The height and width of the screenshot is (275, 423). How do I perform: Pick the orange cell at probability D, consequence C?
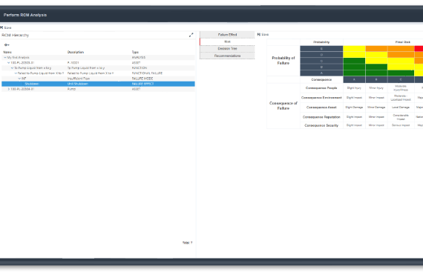point(401,55)
